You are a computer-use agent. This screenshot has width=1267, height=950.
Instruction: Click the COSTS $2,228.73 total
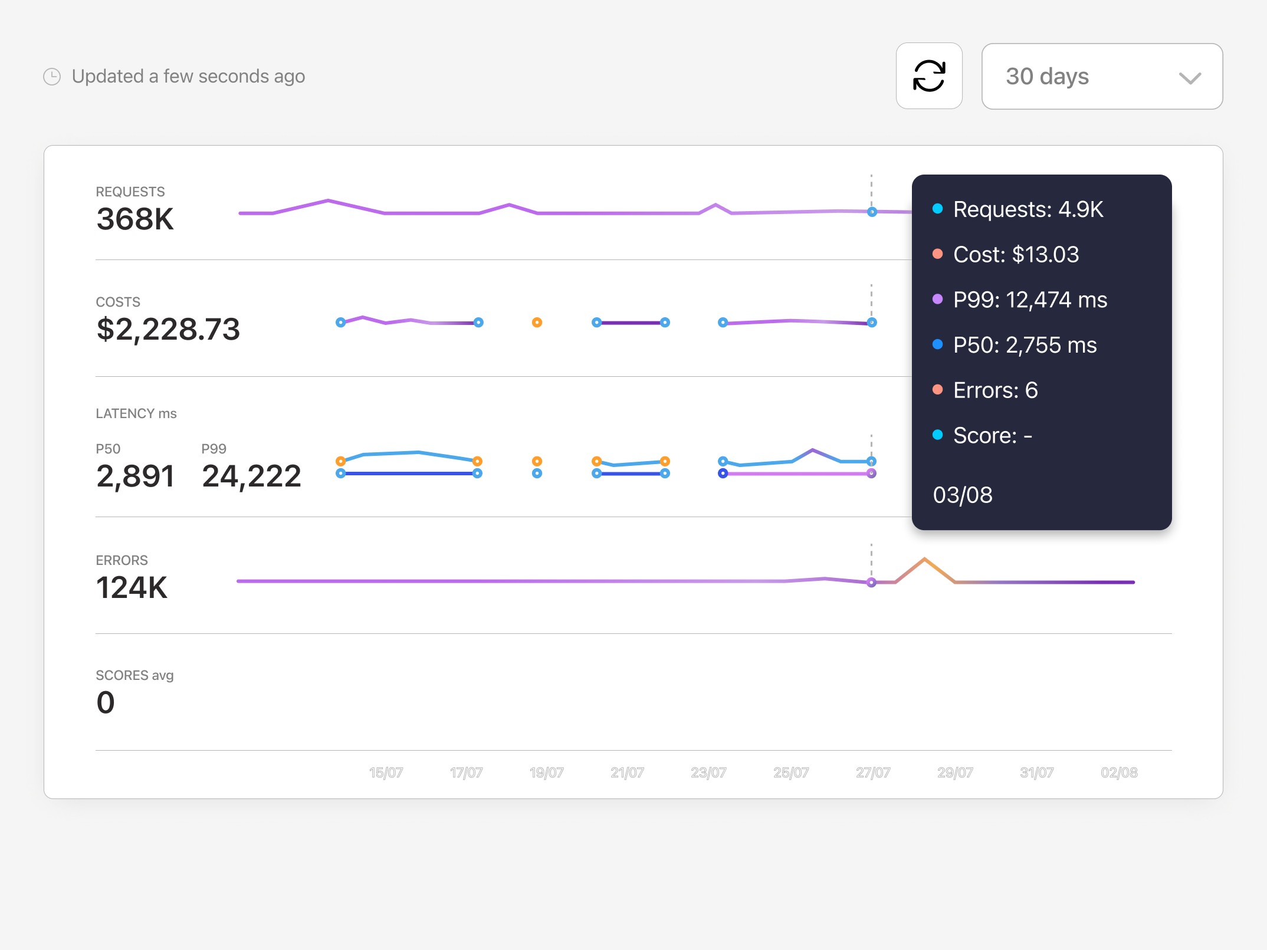point(168,328)
